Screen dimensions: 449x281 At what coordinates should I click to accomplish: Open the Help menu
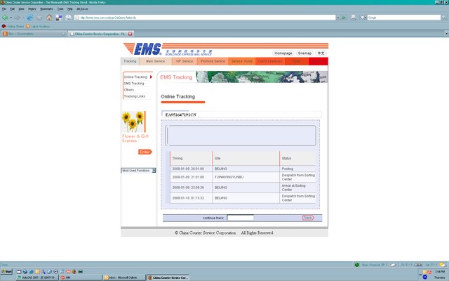[x=70, y=9]
